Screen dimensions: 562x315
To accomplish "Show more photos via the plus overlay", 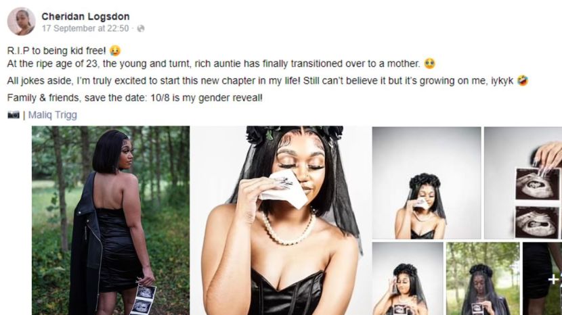I will pyautogui.click(x=542, y=278).
